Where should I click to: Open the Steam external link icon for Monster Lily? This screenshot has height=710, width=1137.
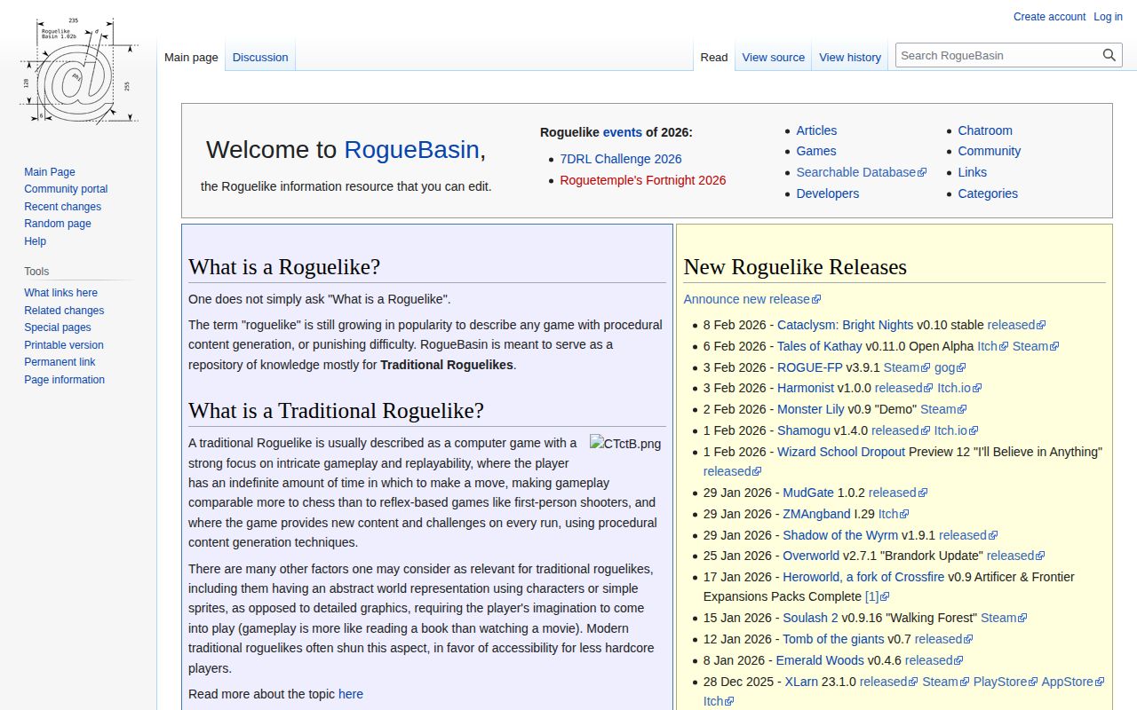click(962, 409)
